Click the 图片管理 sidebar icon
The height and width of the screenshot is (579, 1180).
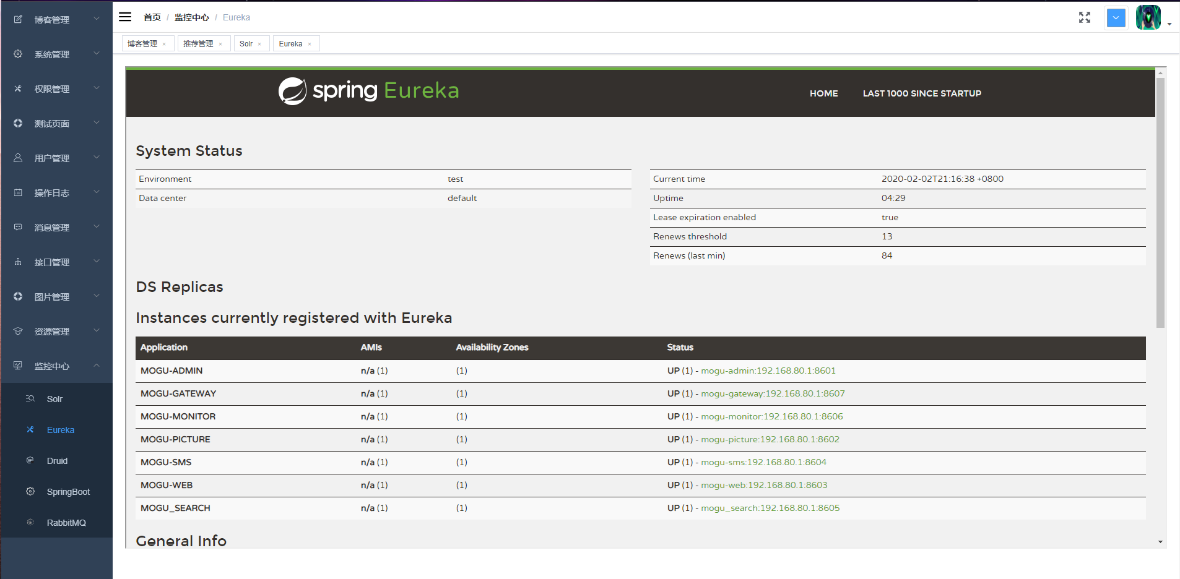tap(18, 296)
